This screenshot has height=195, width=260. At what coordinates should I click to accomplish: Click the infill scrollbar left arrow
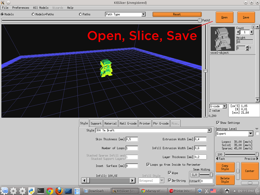click(84, 180)
